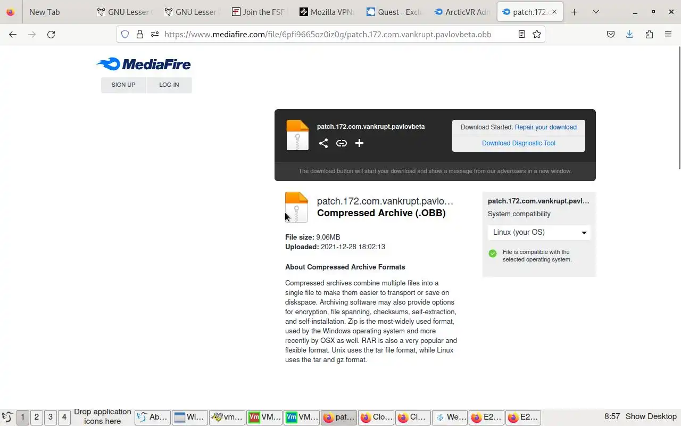
Task: Open Firefox hamburger application menu
Action: click(668, 34)
